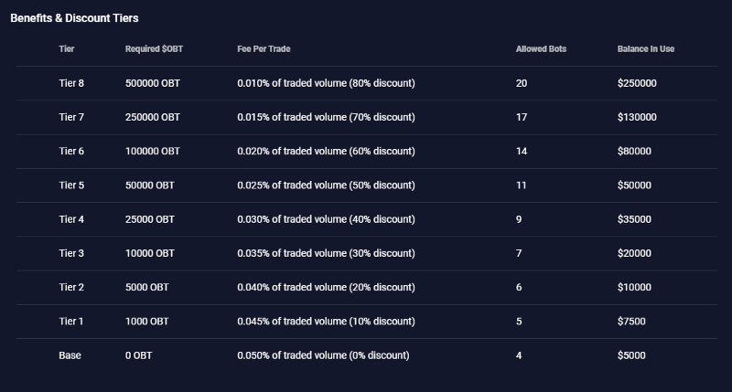Click the Tier 8 row label
Image resolution: width=732 pixels, height=392 pixels.
(x=71, y=83)
